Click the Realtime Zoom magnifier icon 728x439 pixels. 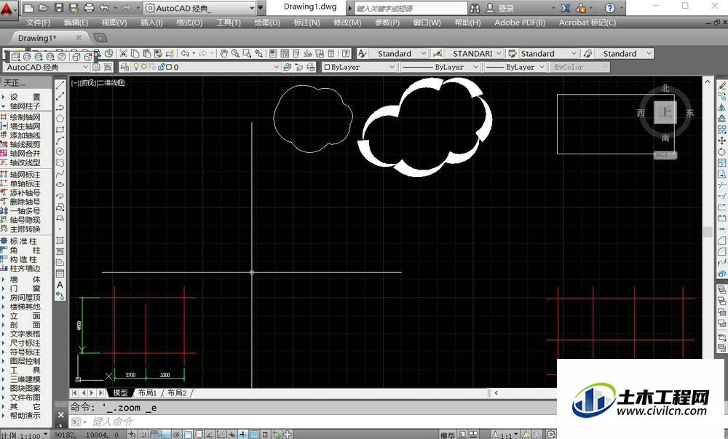[235, 53]
